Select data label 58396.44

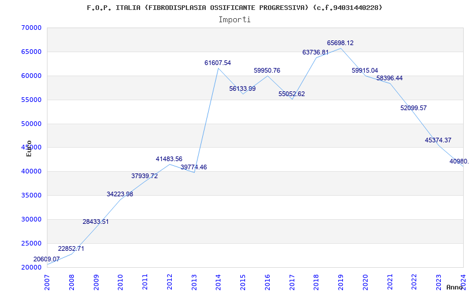tap(389, 78)
